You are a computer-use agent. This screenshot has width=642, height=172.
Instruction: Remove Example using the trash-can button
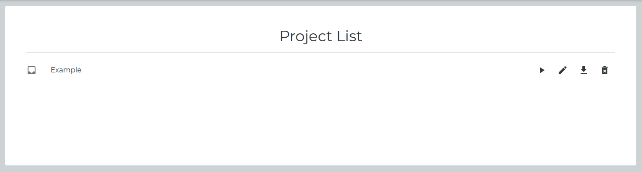(x=605, y=70)
